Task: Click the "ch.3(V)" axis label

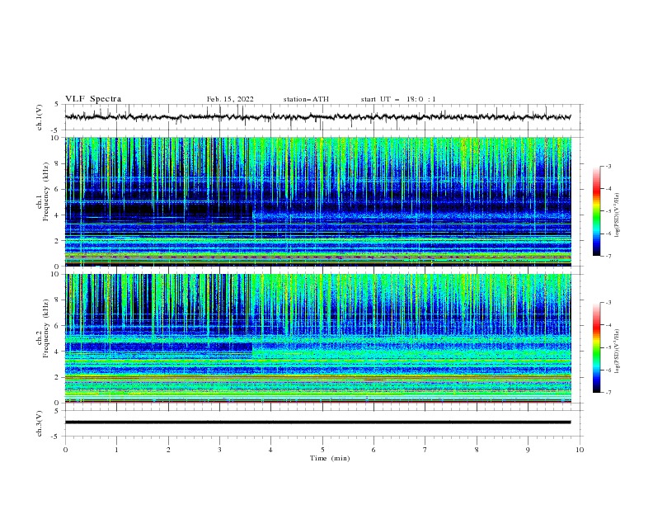Action: pos(40,423)
